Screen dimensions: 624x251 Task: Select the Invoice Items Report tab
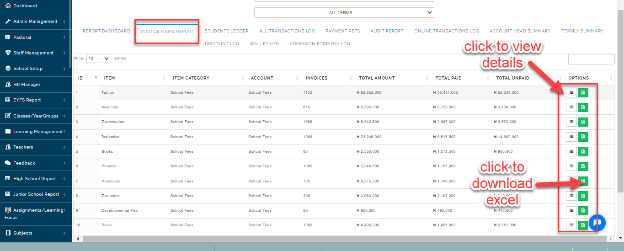click(167, 32)
